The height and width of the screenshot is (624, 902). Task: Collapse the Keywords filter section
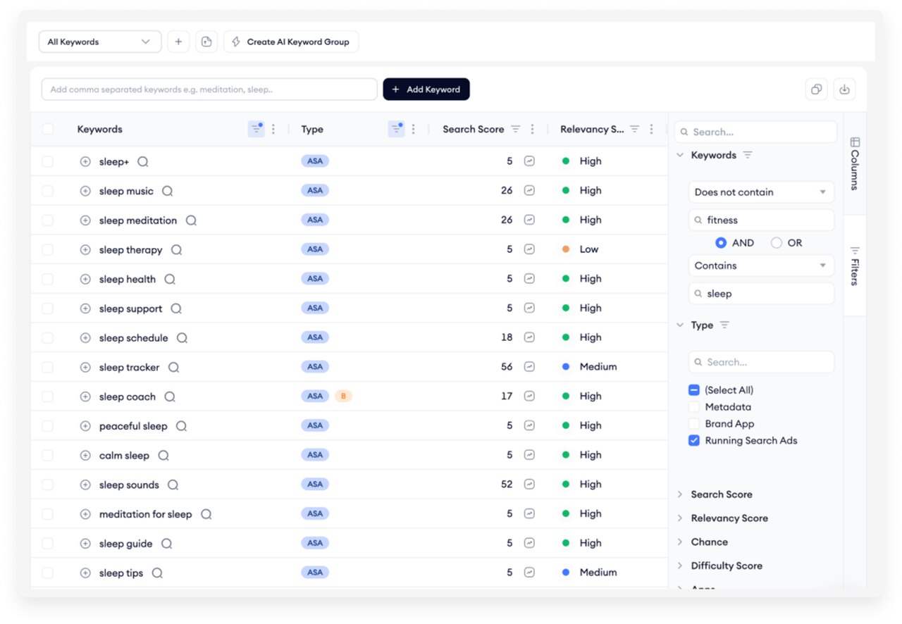tap(680, 155)
